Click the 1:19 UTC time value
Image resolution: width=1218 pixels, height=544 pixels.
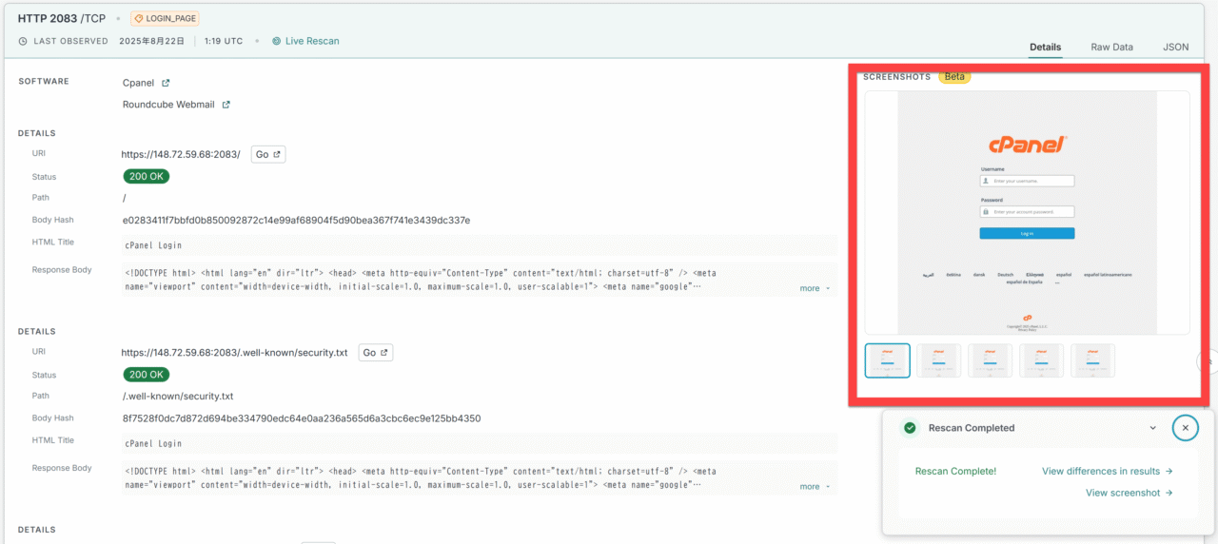[x=224, y=42]
